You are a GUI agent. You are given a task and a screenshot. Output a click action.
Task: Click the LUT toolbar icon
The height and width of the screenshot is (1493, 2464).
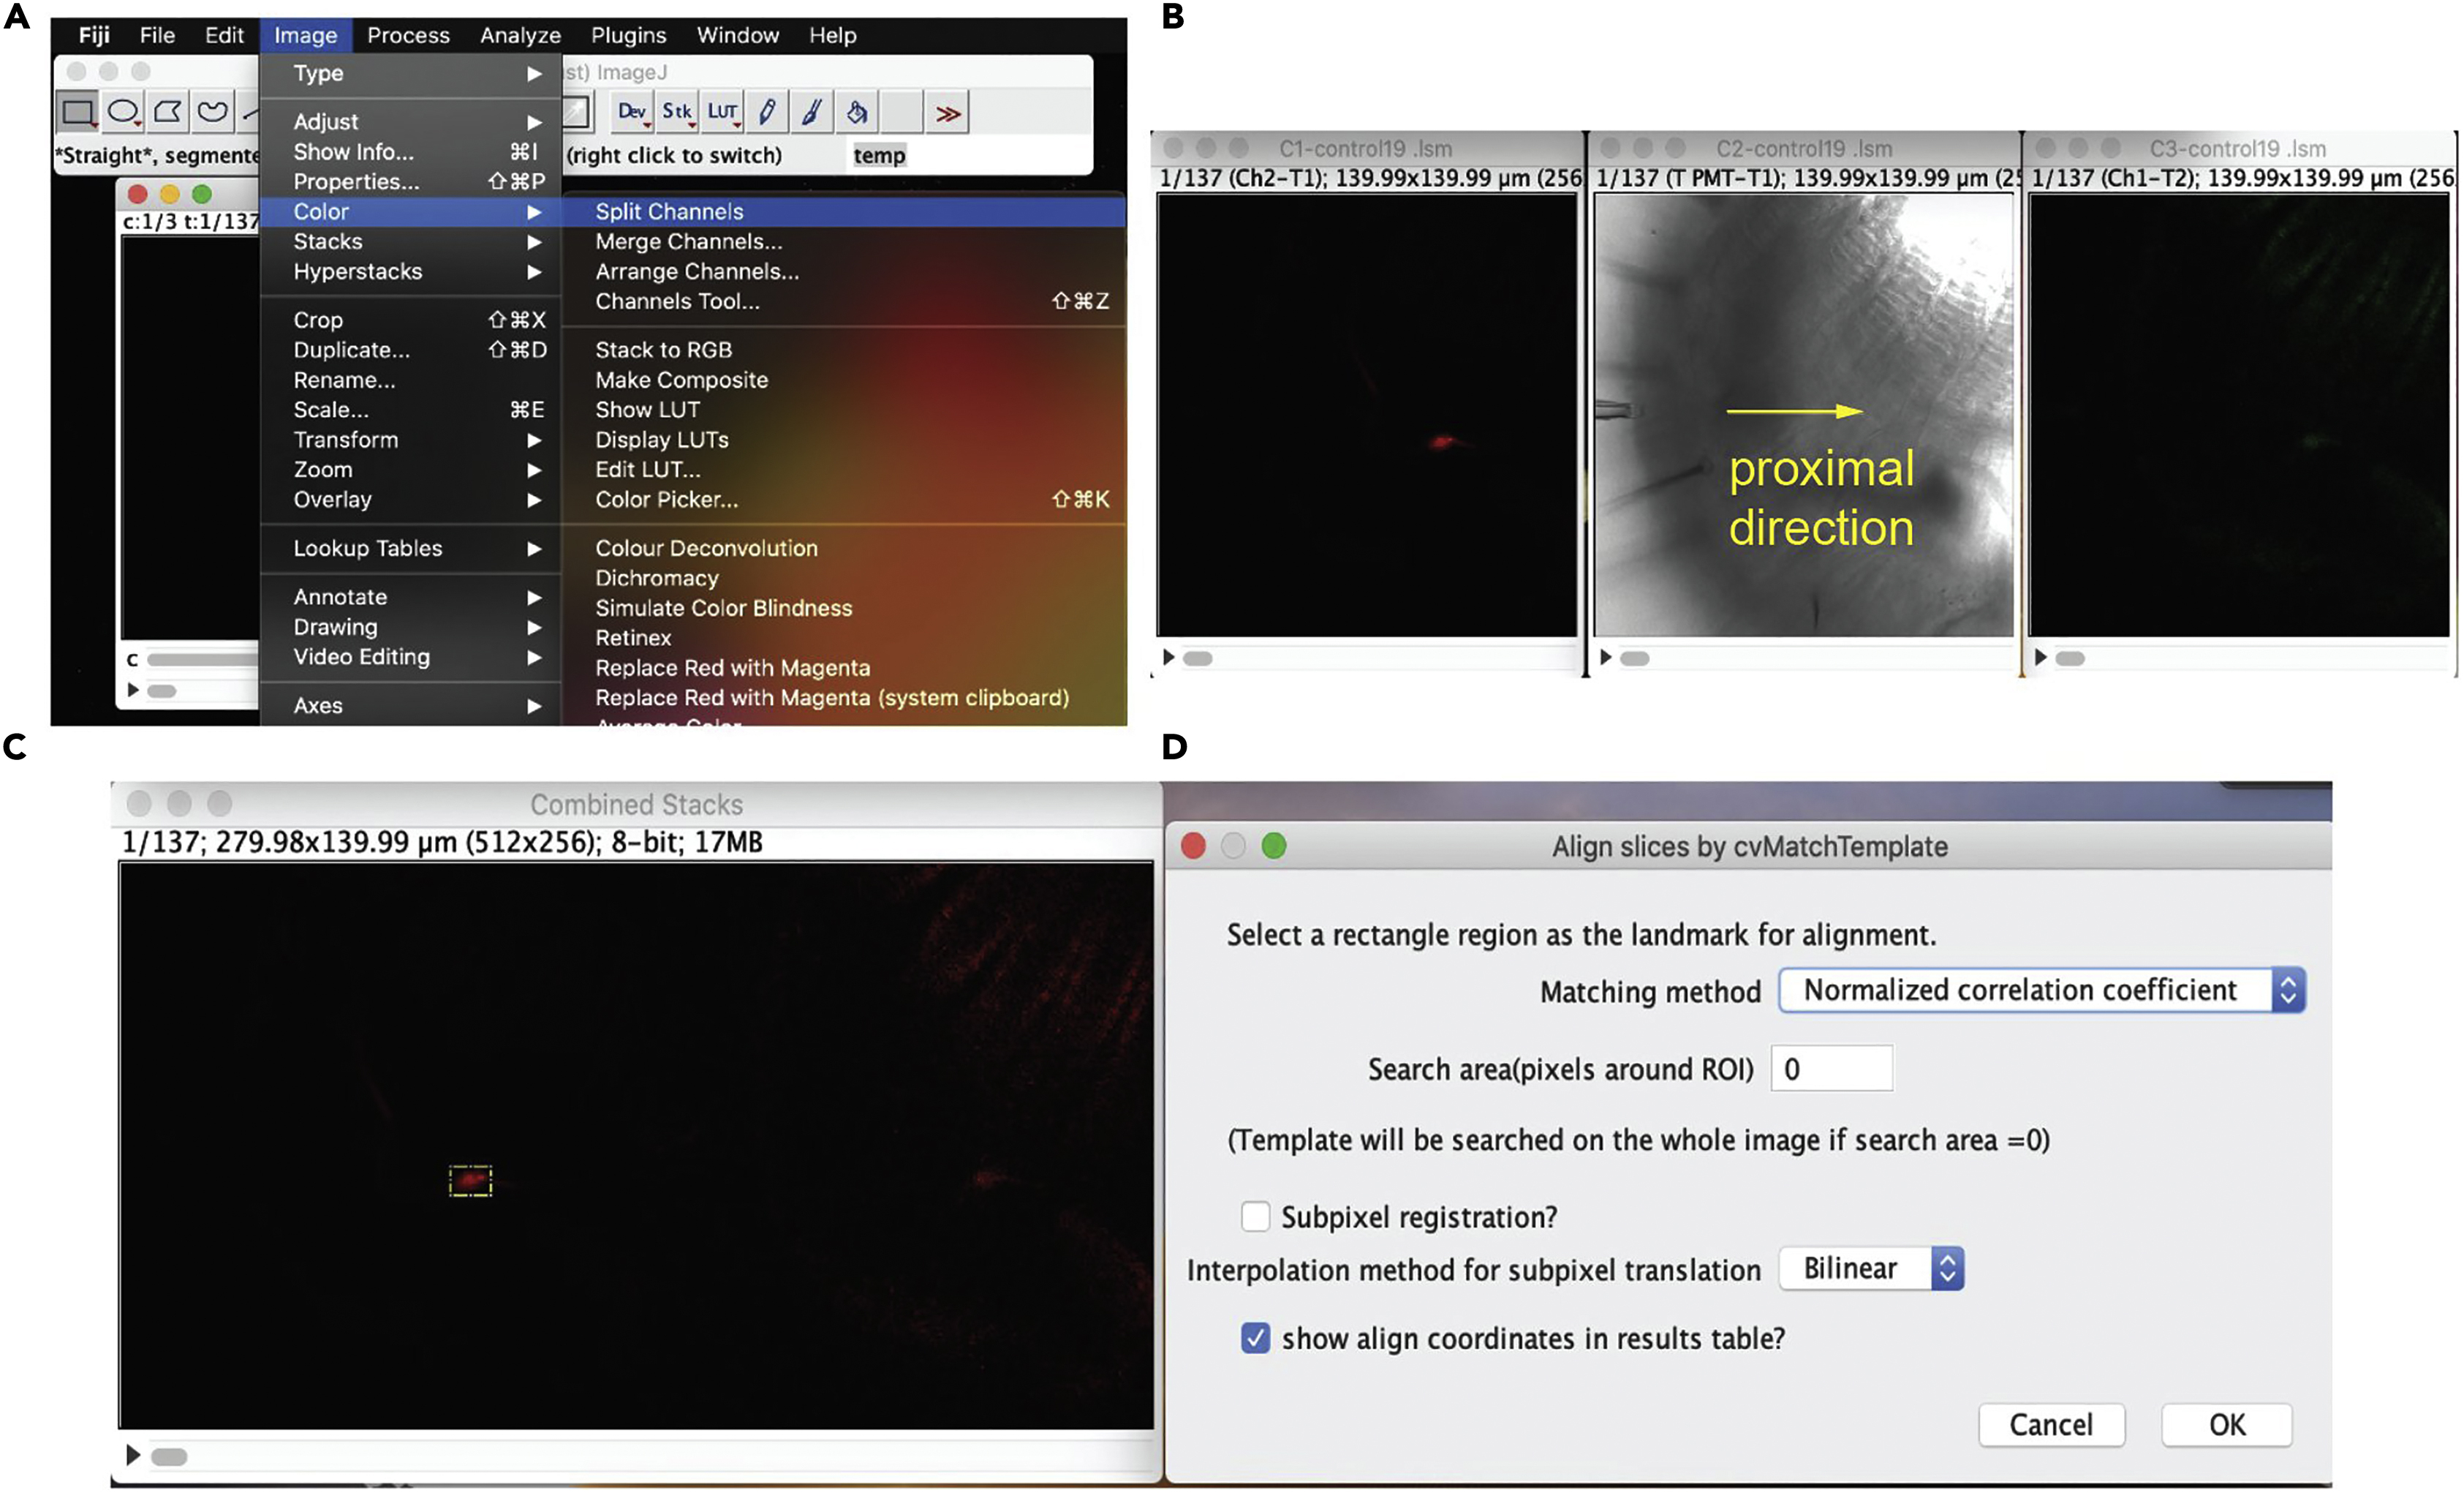(x=721, y=111)
